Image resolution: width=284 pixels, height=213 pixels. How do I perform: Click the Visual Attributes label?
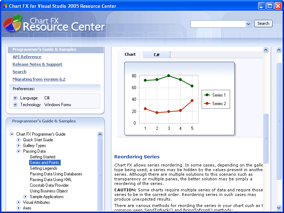click(37, 202)
